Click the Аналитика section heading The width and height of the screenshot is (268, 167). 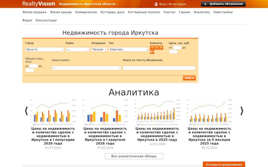pyautogui.click(x=134, y=92)
